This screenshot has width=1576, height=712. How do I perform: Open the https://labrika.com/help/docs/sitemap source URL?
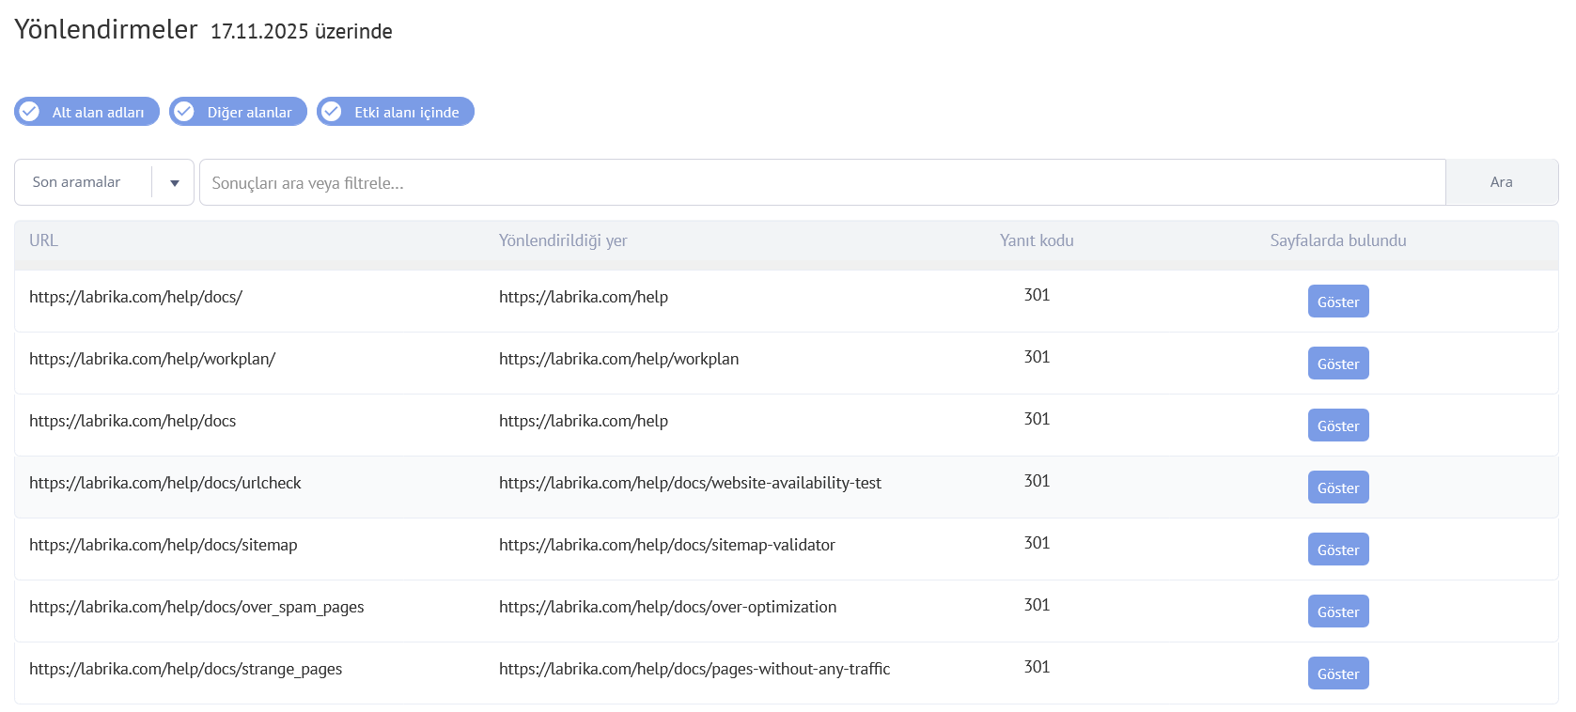pos(163,545)
